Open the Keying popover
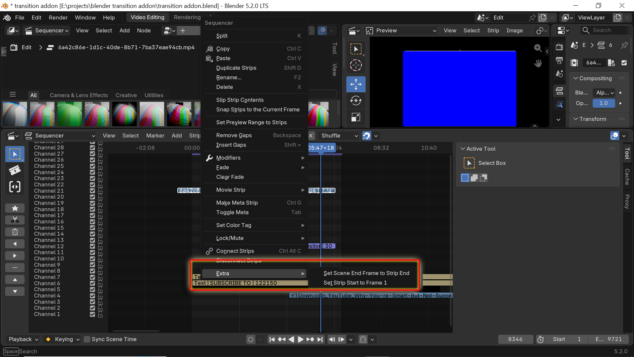634x357 pixels. (x=63, y=339)
